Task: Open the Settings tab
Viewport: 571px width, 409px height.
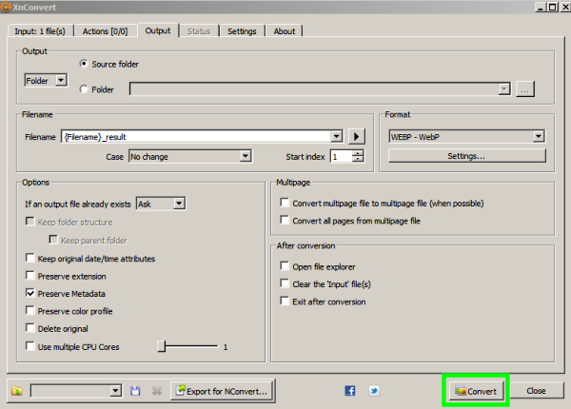Action: pyautogui.click(x=242, y=31)
